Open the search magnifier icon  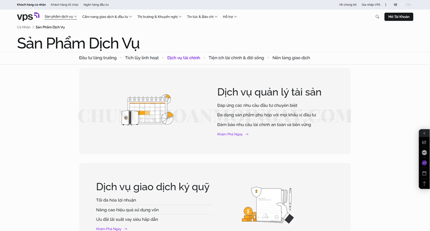pyautogui.click(x=377, y=17)
